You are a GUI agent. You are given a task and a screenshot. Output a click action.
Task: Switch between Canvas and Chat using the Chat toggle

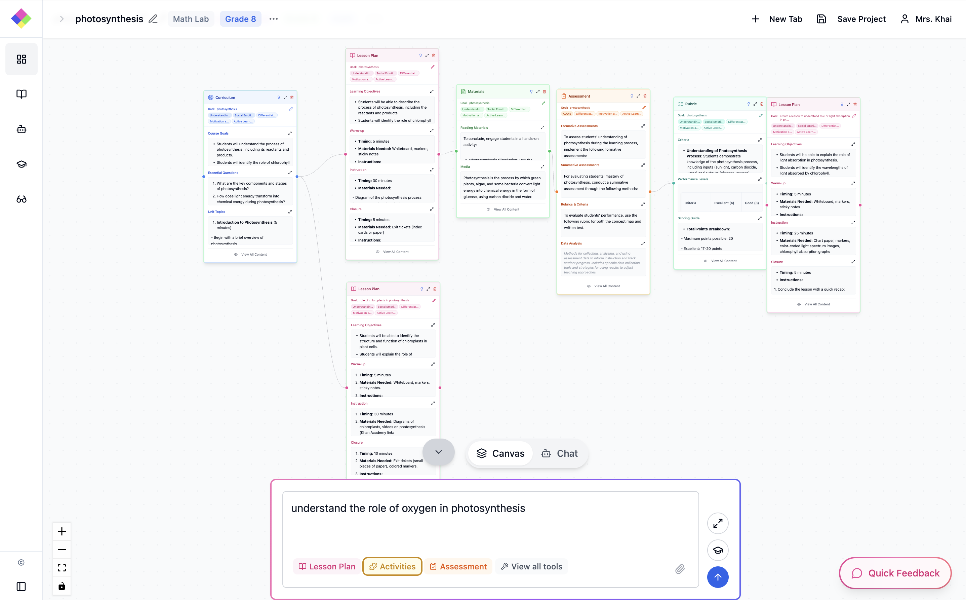tap(559, 453)
